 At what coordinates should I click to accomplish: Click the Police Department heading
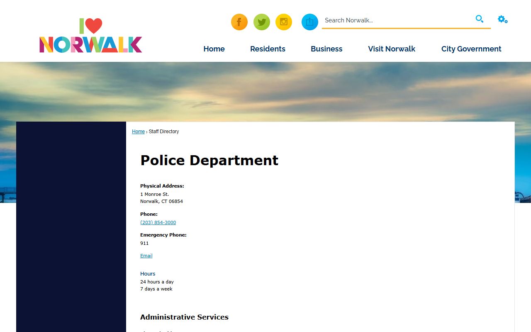(209, 160)
